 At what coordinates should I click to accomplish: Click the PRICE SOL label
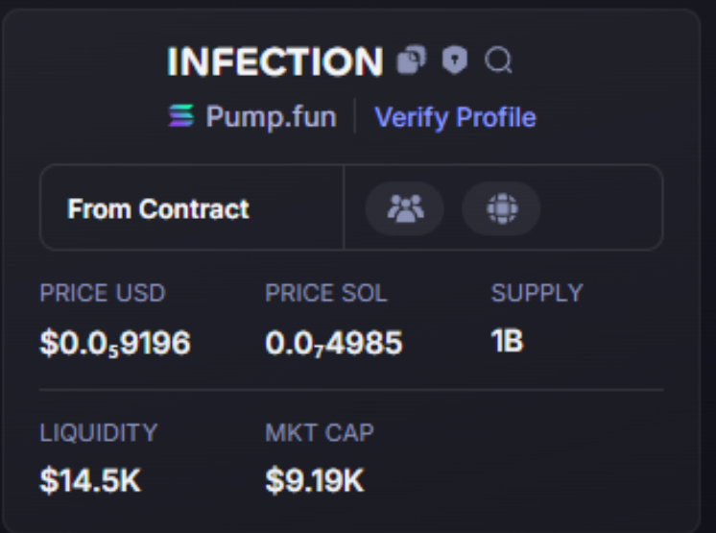click(326, 293)
